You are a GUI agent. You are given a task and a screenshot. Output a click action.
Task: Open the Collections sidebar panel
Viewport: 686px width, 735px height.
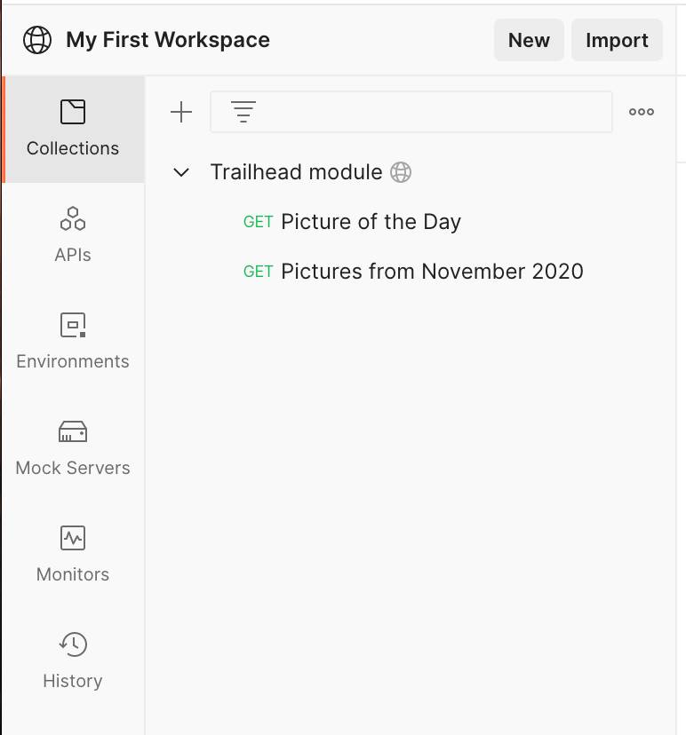[x=72, y=129]
